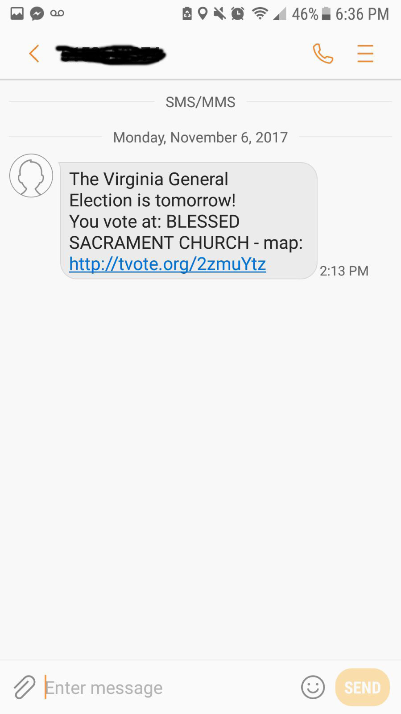
Task: Tap the 2:13 PM message timestamp
Action: pyautogui.click(x=344, y=271)
